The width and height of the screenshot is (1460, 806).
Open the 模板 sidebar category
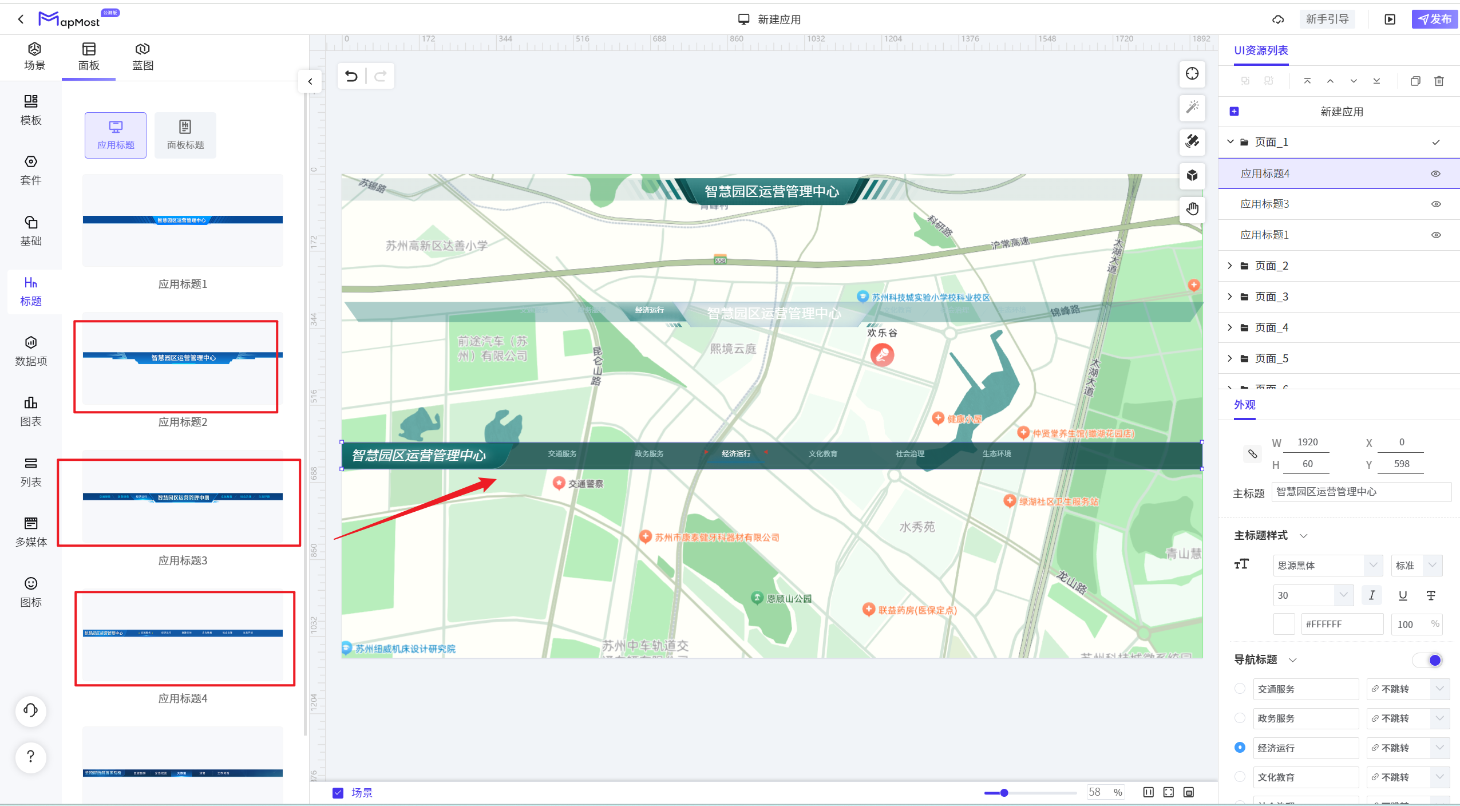click(x=31, y=110)
